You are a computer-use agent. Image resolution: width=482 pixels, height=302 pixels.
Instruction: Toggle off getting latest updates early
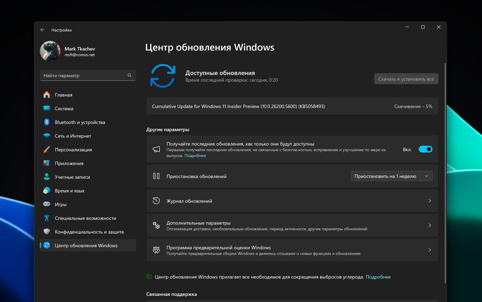tap(425, 149)
